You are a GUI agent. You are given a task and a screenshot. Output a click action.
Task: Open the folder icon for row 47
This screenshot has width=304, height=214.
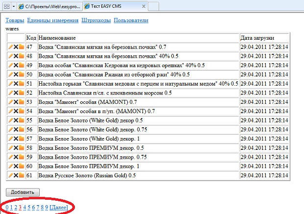pos(22,47)
